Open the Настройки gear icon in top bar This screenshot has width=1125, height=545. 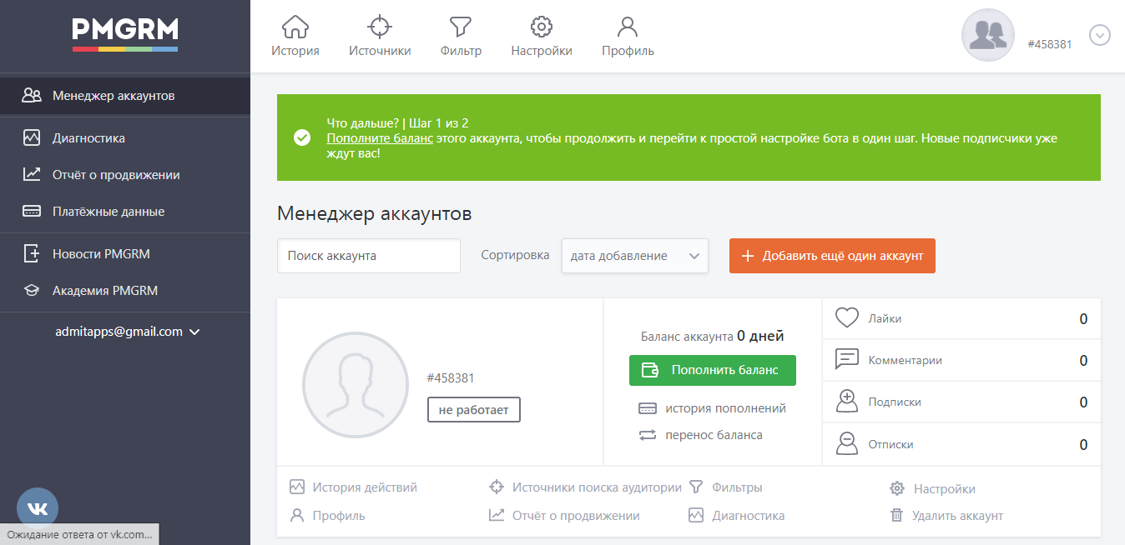[542, 27]
